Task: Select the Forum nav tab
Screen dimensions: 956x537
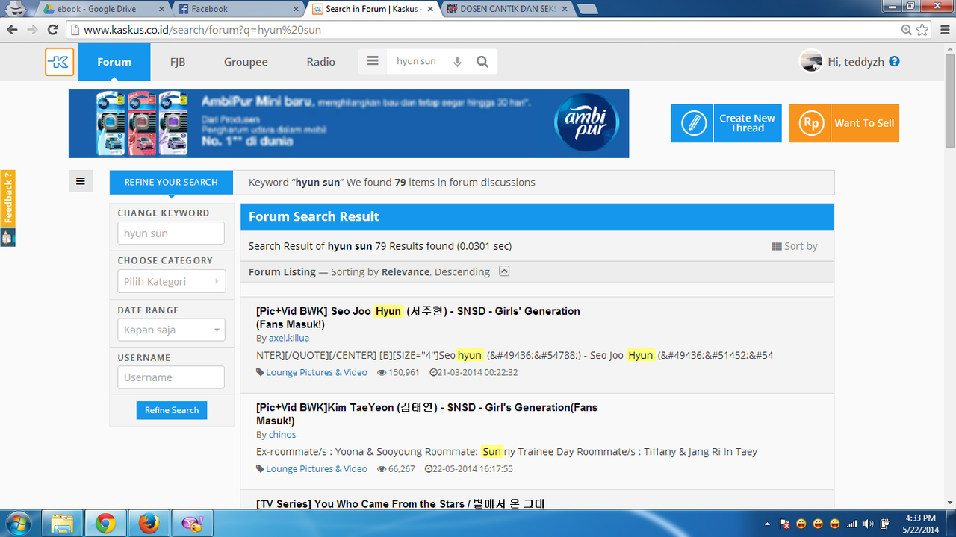Action: [x=114, y=62]
